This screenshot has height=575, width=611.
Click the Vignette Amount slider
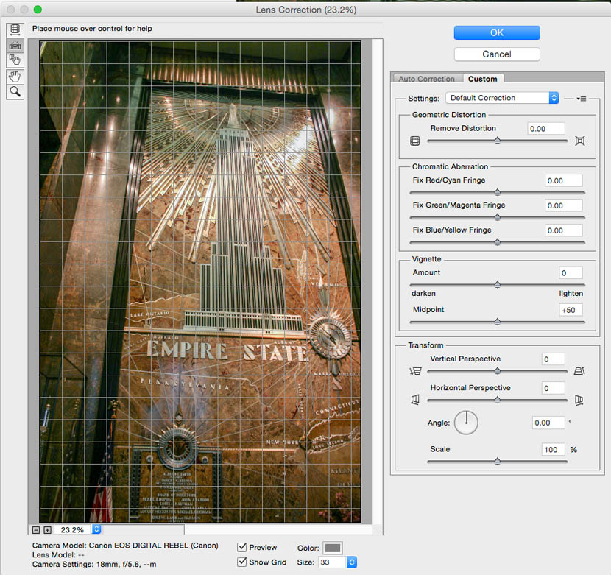pos(497,285)
